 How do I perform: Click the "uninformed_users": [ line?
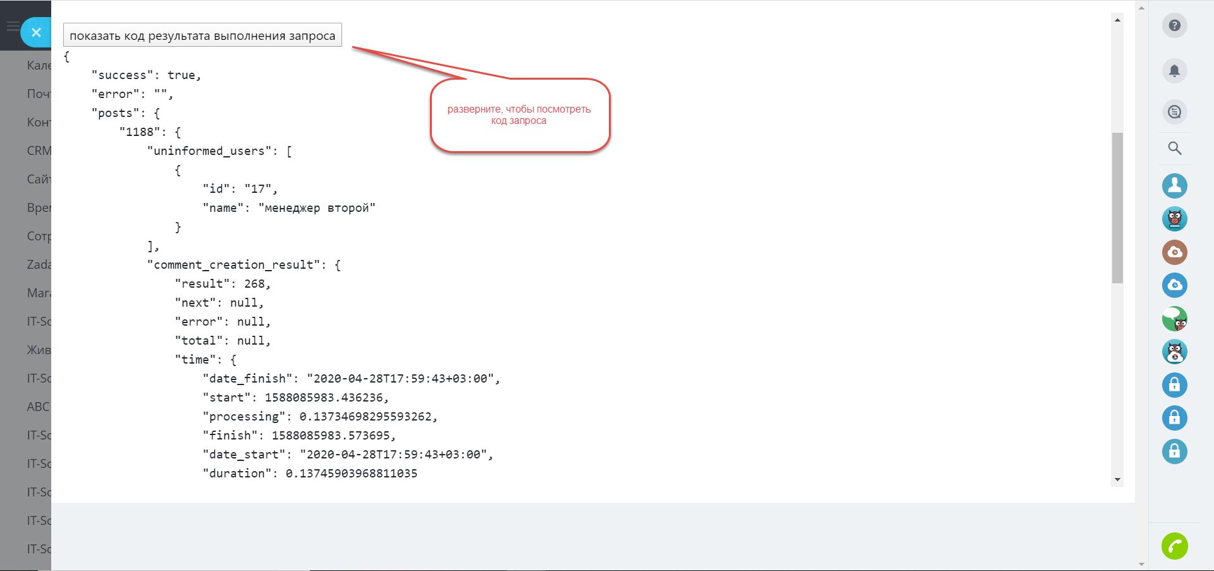pyautogui.click(x=219, y=151)
